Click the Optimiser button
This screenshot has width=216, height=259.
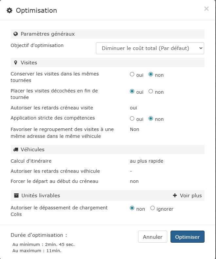click(187, 237)
